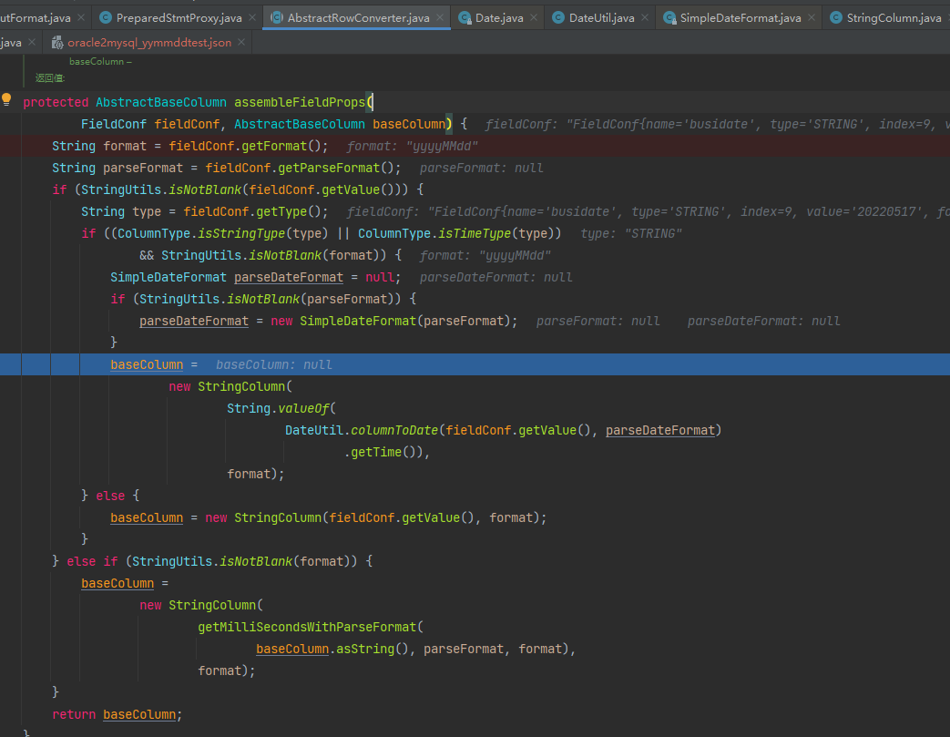
Task: Click the getType() call
Action: (x=289, y=211)
